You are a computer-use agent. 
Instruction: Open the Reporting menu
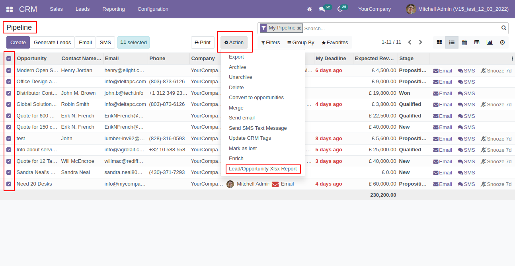tap(113, 9)
